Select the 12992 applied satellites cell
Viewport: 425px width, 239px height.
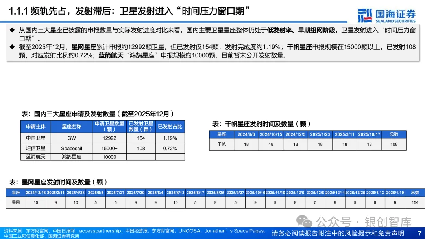(109, 138)
